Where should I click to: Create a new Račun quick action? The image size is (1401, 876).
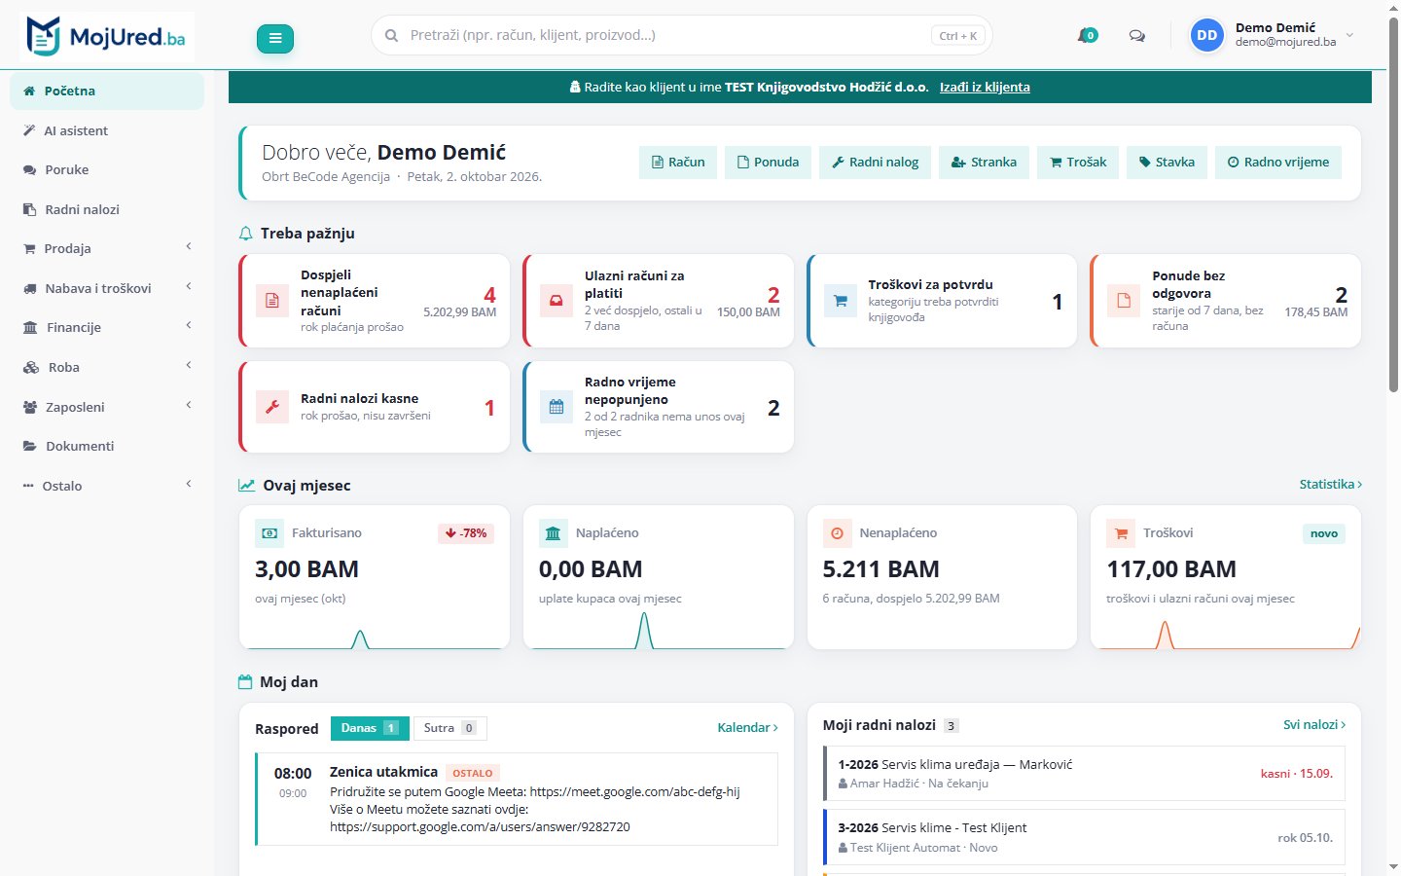(x=678, y=163)
